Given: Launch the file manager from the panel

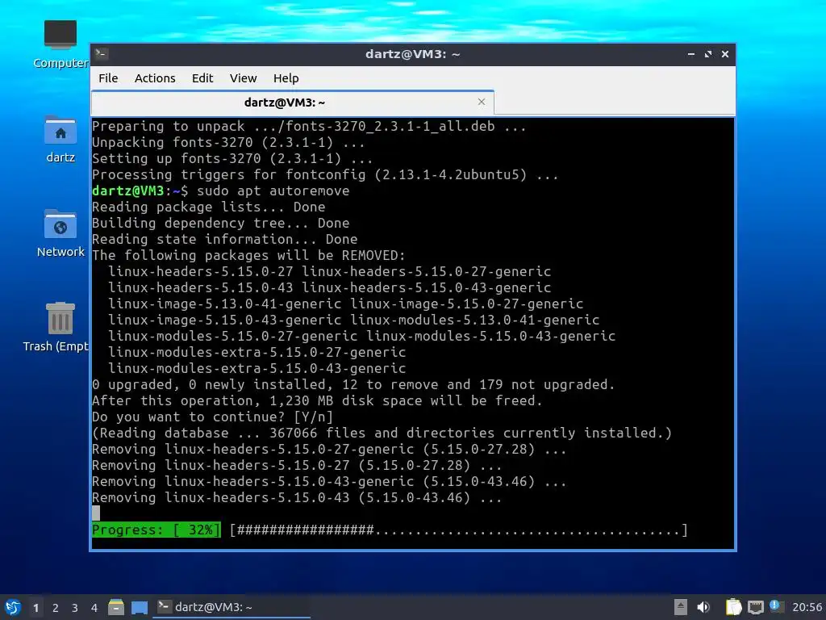Looking at the screenshot, I should coord(116,607).
